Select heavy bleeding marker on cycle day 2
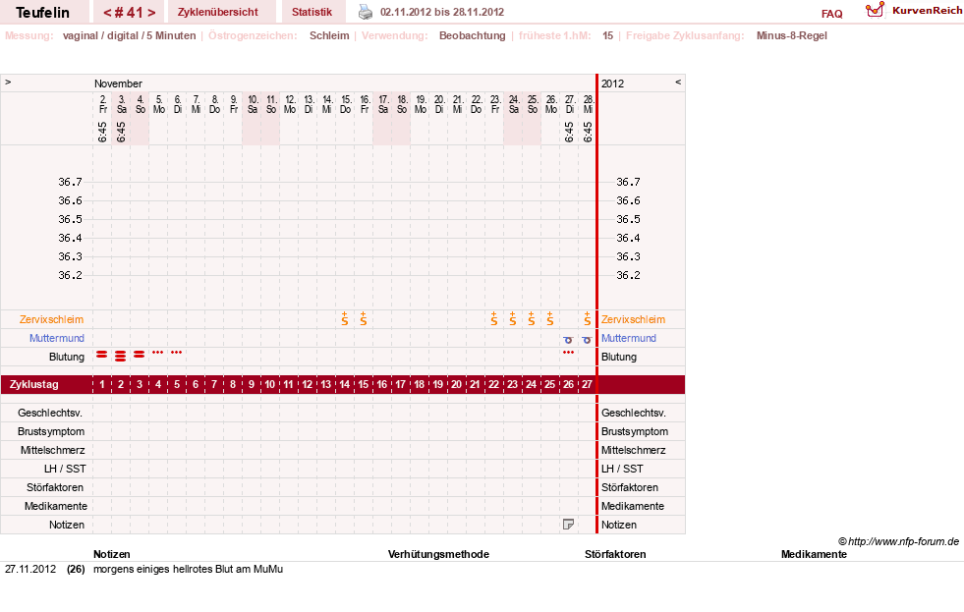The image size is (964, 612). (x=121, y=356)
